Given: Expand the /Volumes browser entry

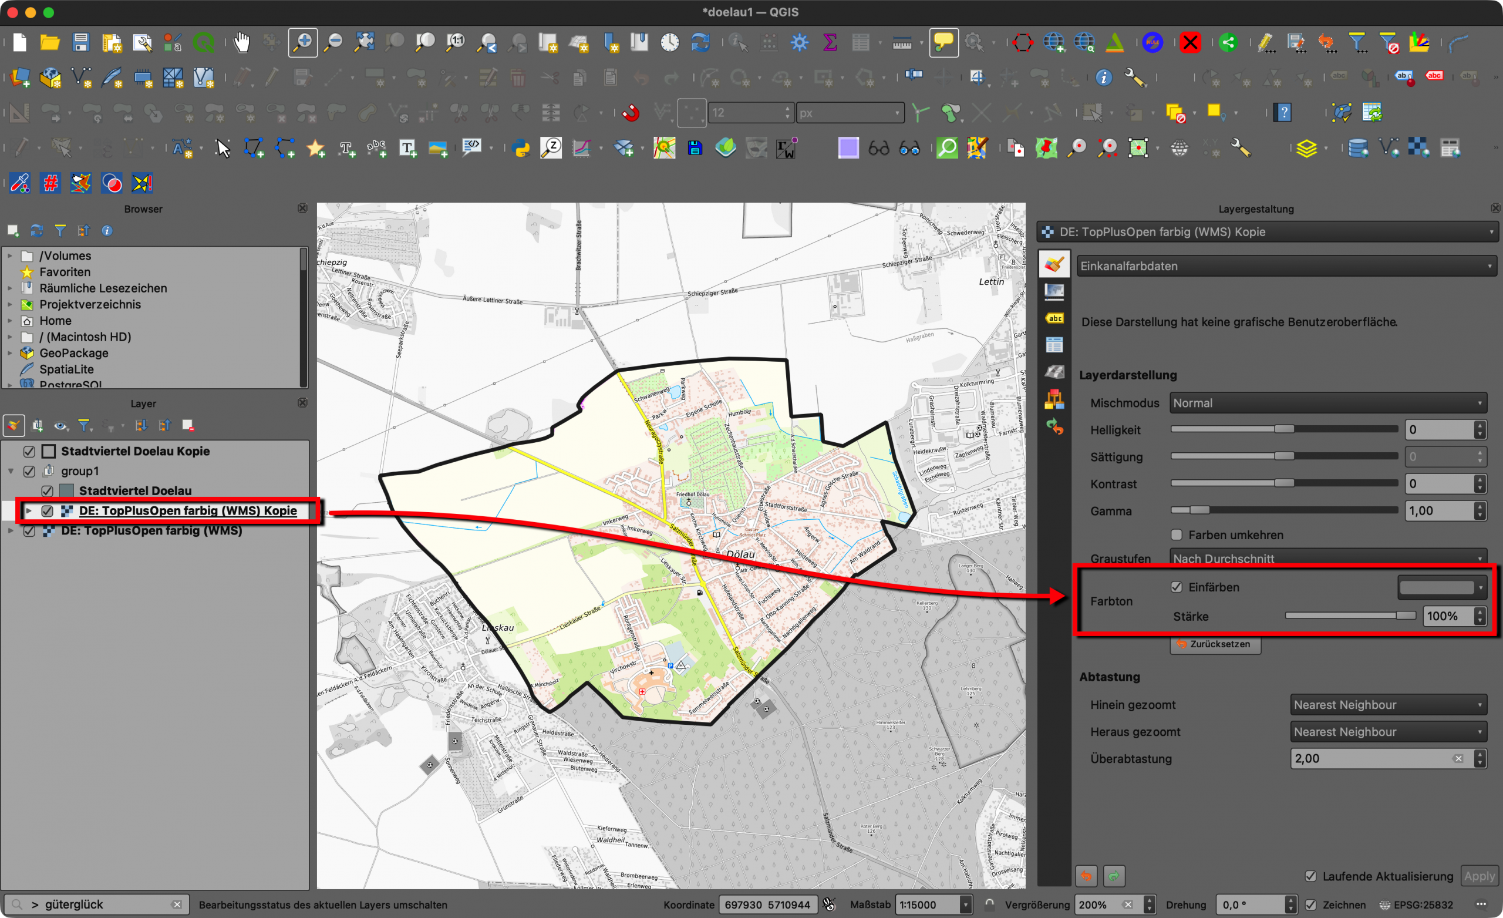Looking at the screenshot, I should tap(10, 255).
